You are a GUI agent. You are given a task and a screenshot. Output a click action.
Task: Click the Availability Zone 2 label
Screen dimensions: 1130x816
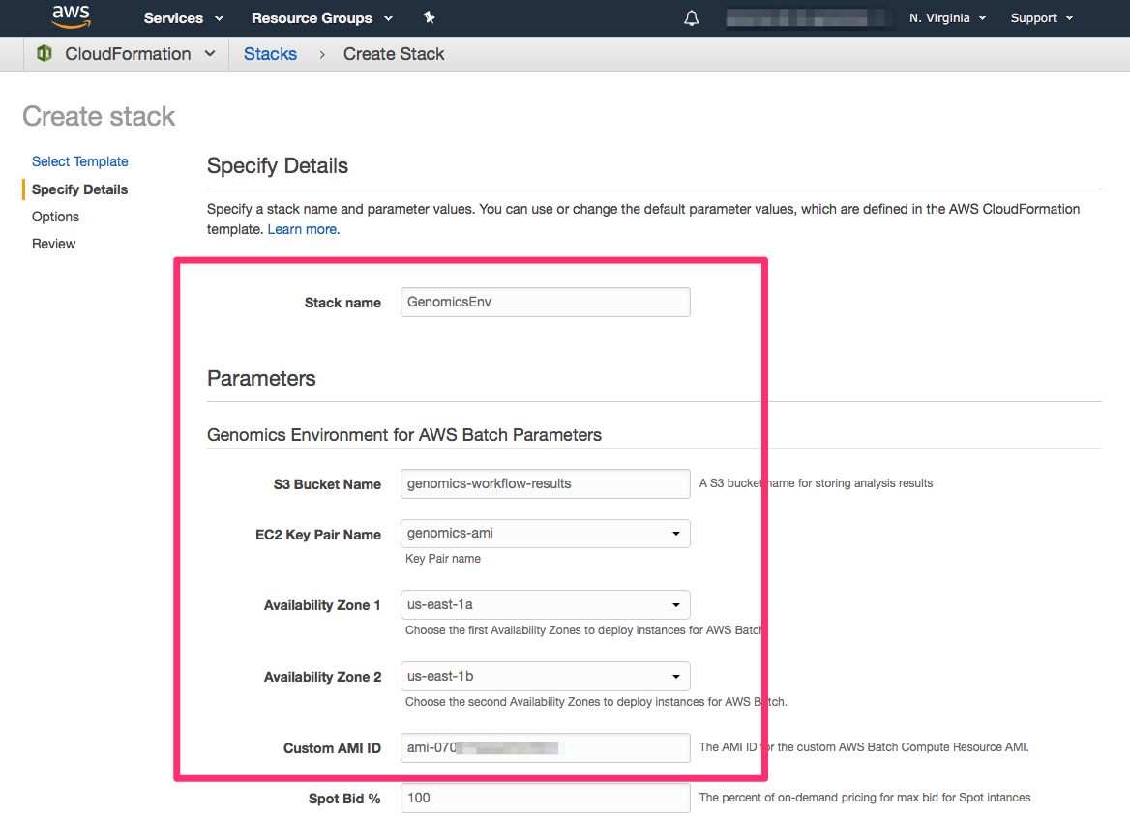pyautogui.click(x=322, y=677)
